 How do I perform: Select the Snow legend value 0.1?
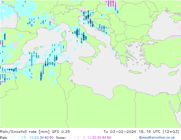(x=68, y=138)
